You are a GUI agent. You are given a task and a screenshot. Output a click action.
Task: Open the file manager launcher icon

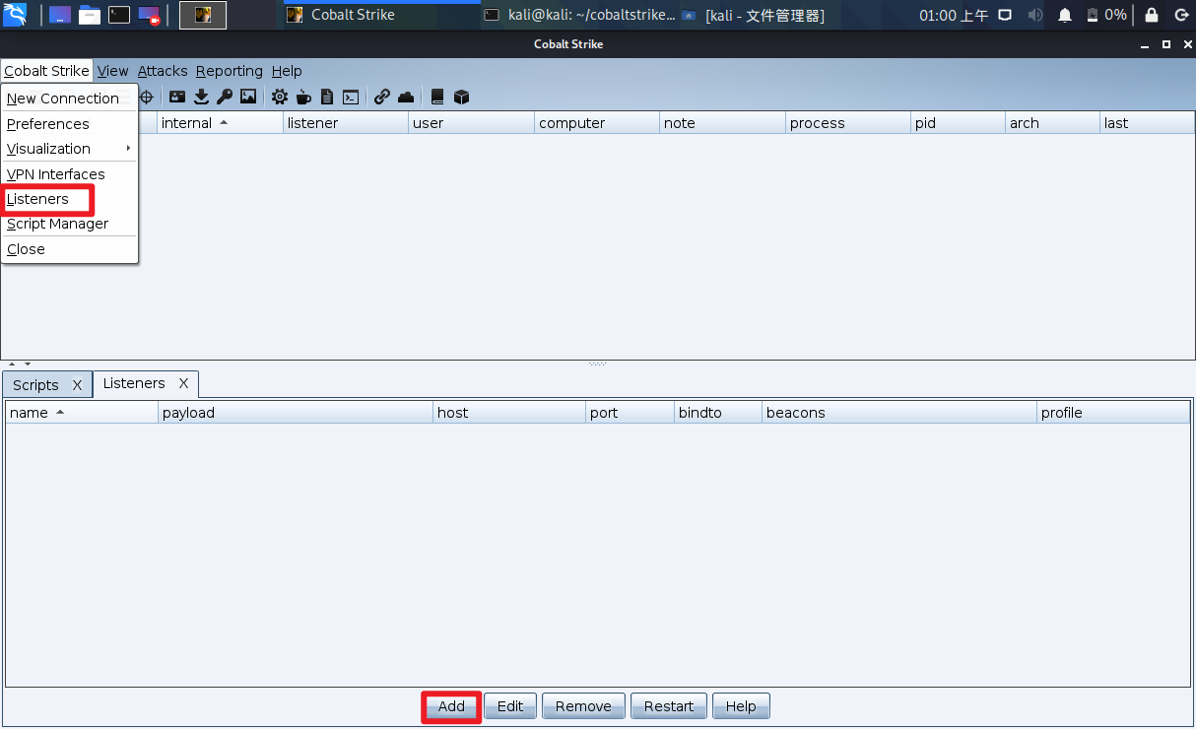(90, 15)
